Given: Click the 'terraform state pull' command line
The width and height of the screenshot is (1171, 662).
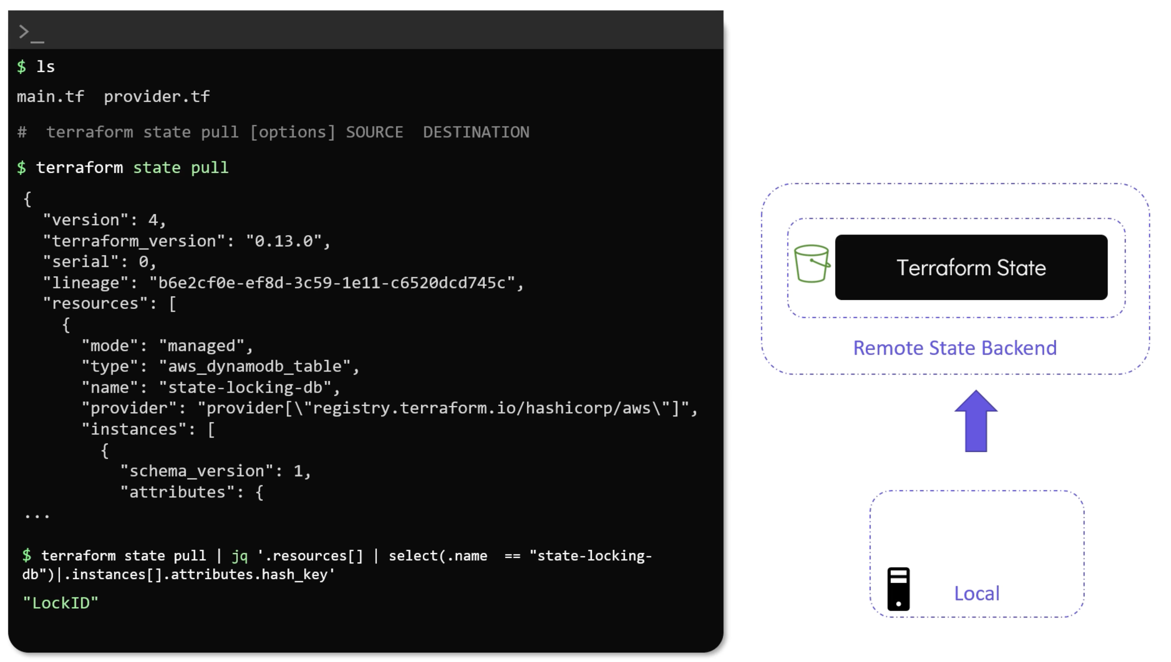Looking at the screenshot, I should tap(123, 168).
